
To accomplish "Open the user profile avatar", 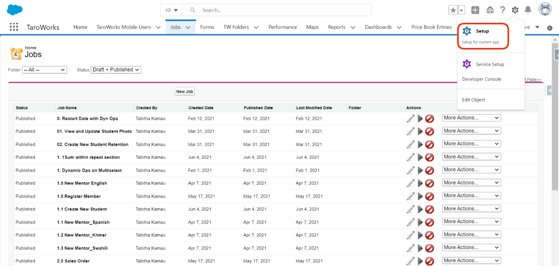I will coord(545,9).
